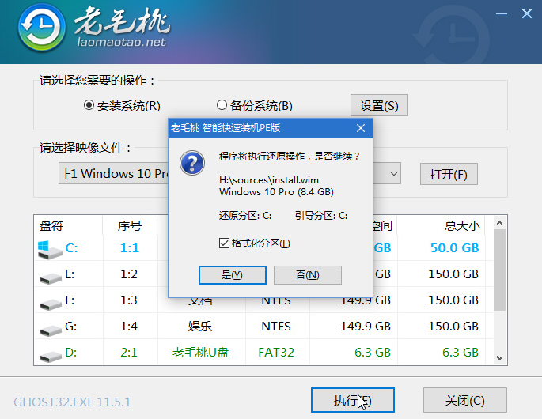Select the 安装系统(R) radio button
The height and width of the screenshot is (419, 542).
(x=89, y=105)
